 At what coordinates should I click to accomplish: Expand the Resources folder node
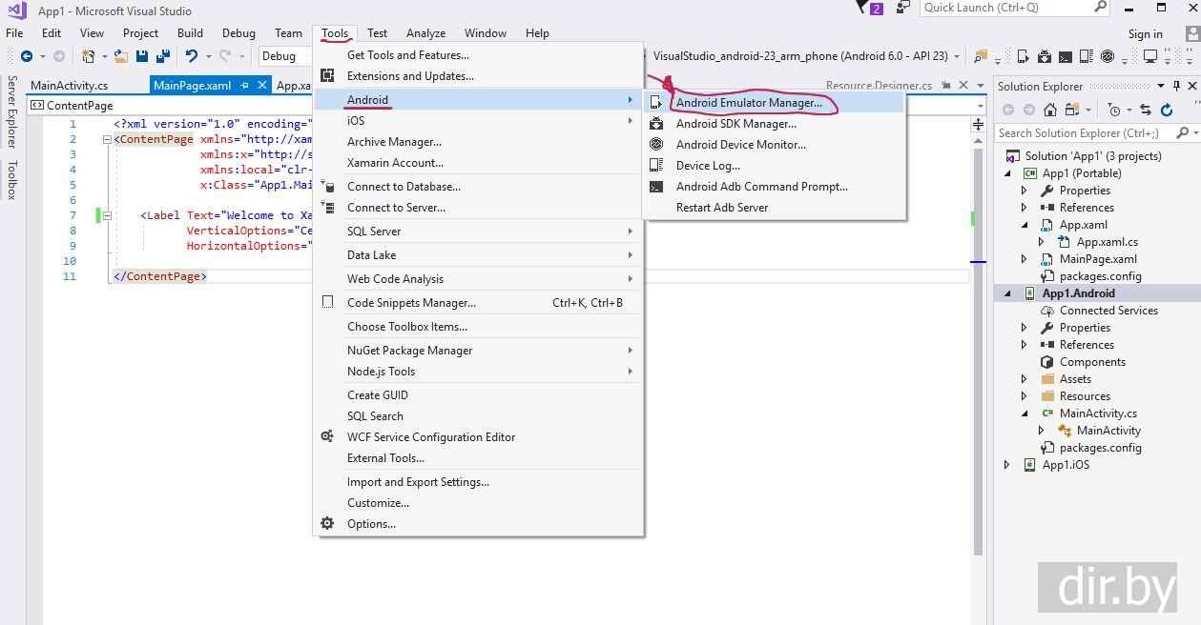coord(1025,396)
